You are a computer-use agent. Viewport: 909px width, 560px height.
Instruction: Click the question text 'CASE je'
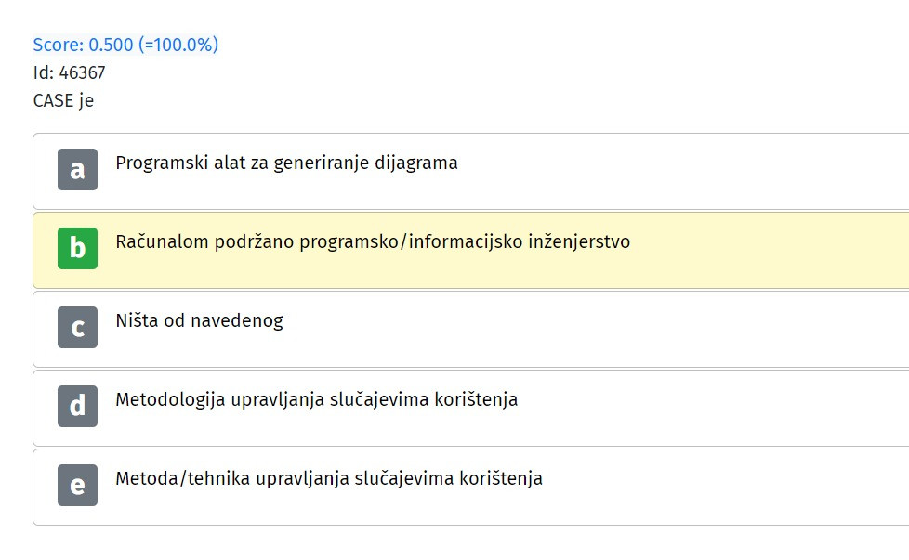tap(63, 101)
